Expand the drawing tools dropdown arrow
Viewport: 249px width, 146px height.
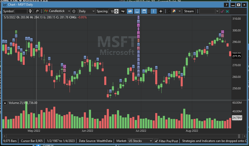tap(180, 11)
